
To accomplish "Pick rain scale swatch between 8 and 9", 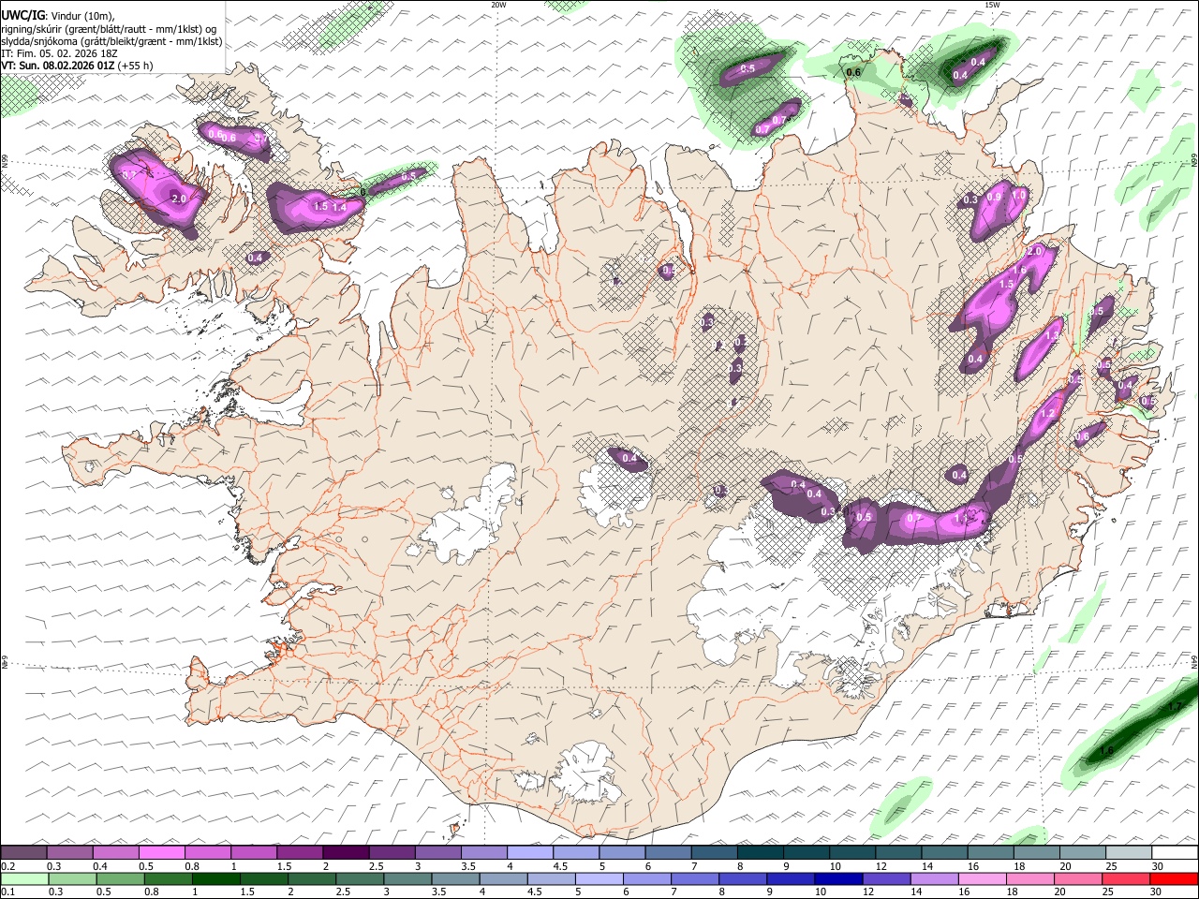I will 743,878.
